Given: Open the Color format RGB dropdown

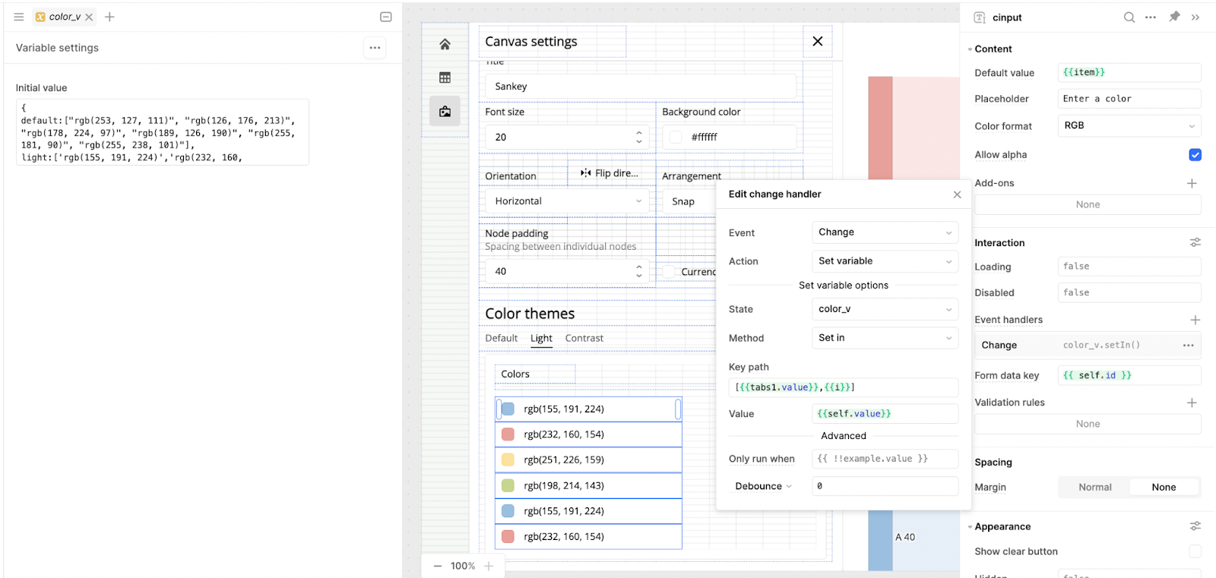Looking at the screenshot, I should pyautogui.click(x=1129, y=126).
